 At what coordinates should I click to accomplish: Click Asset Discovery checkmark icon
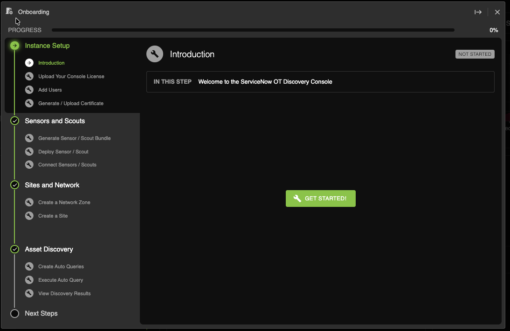coord(14,249)
